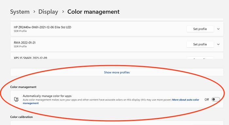Expand the HP ZR2440w profile row chevron
The height and width of the screenshot is (125, 229).
218,29
